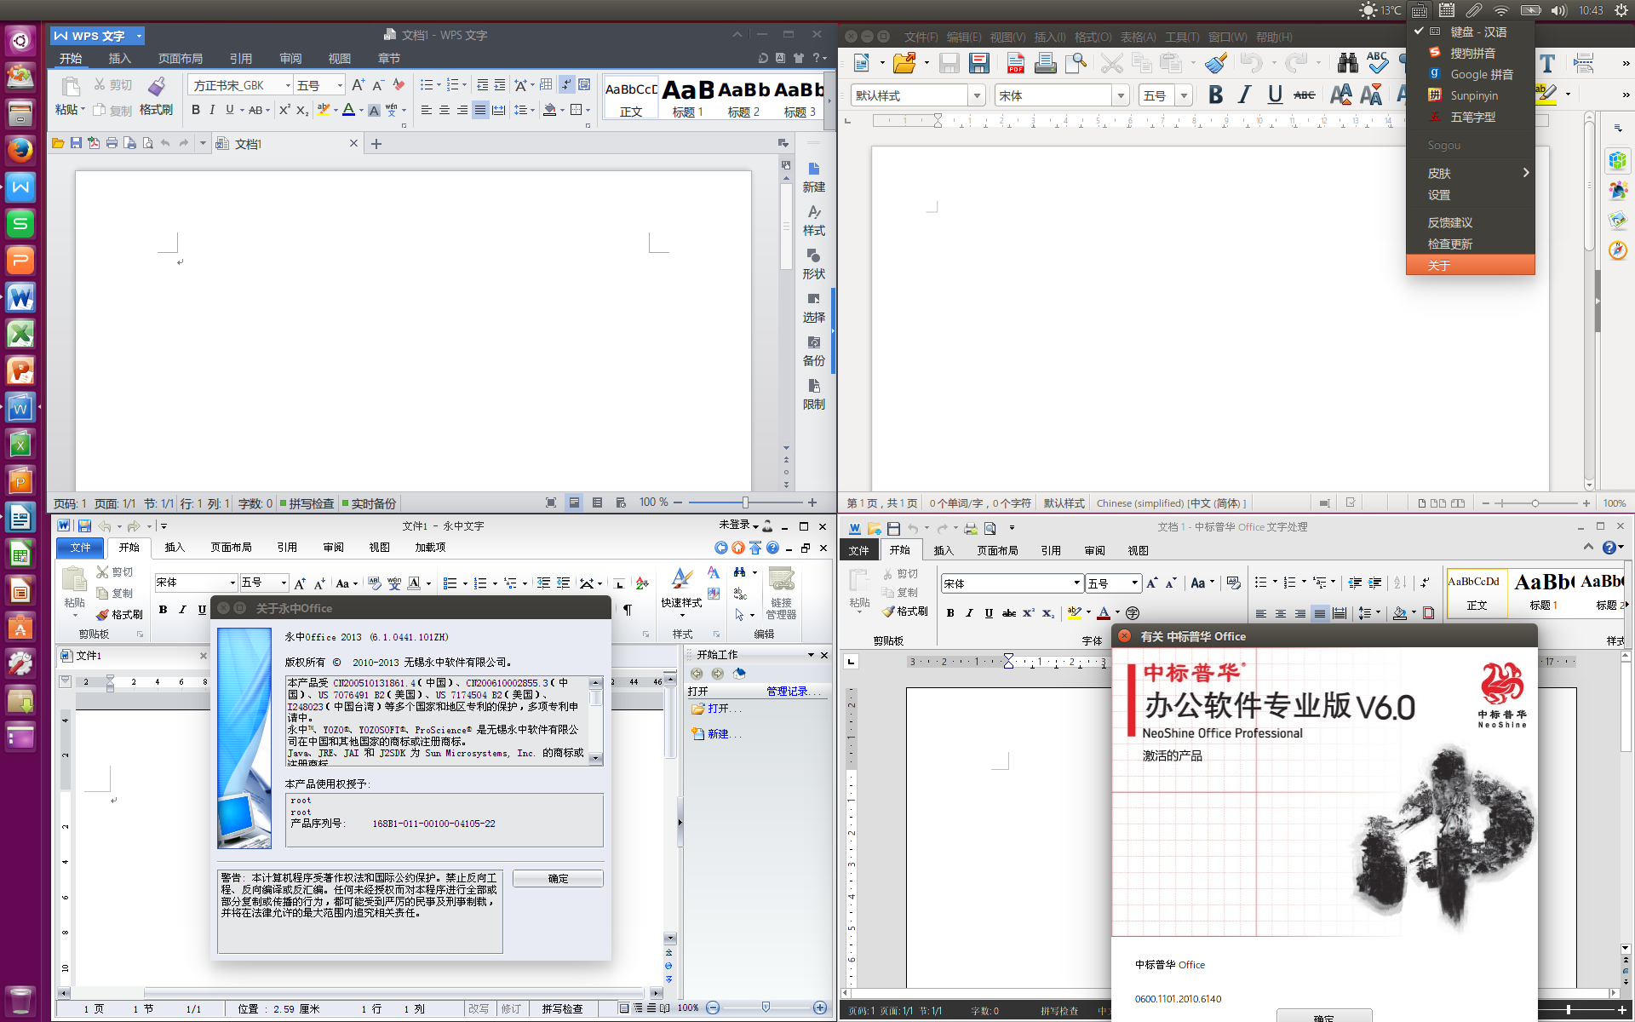1635x1022 pixels.
Task: Open the Backup (备份) panel in WPS sidebar
Action: [813, 351]
